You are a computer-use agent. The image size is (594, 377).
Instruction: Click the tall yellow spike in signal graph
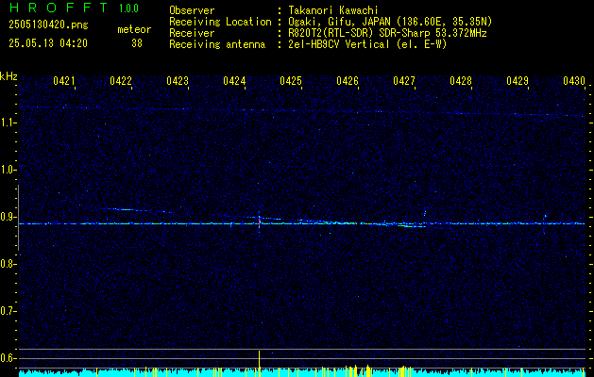[260, 362]
